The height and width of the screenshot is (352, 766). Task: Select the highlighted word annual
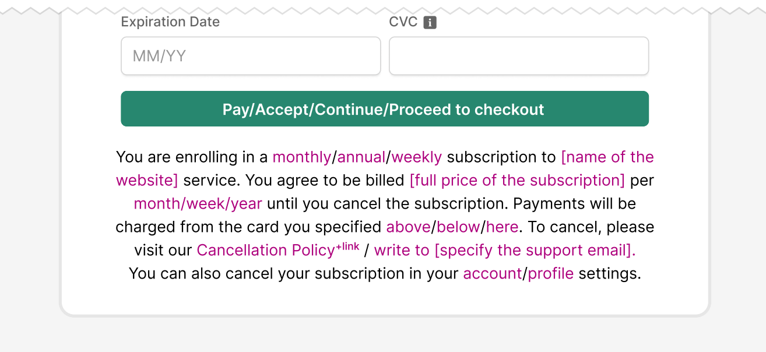point(361,157)
